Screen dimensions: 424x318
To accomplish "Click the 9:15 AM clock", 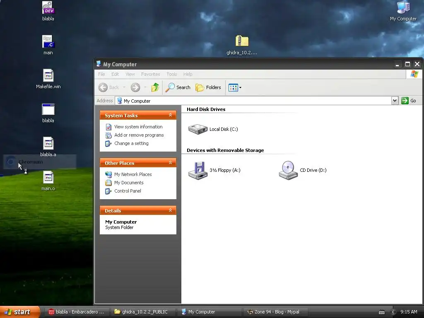I will coord(409,312).
